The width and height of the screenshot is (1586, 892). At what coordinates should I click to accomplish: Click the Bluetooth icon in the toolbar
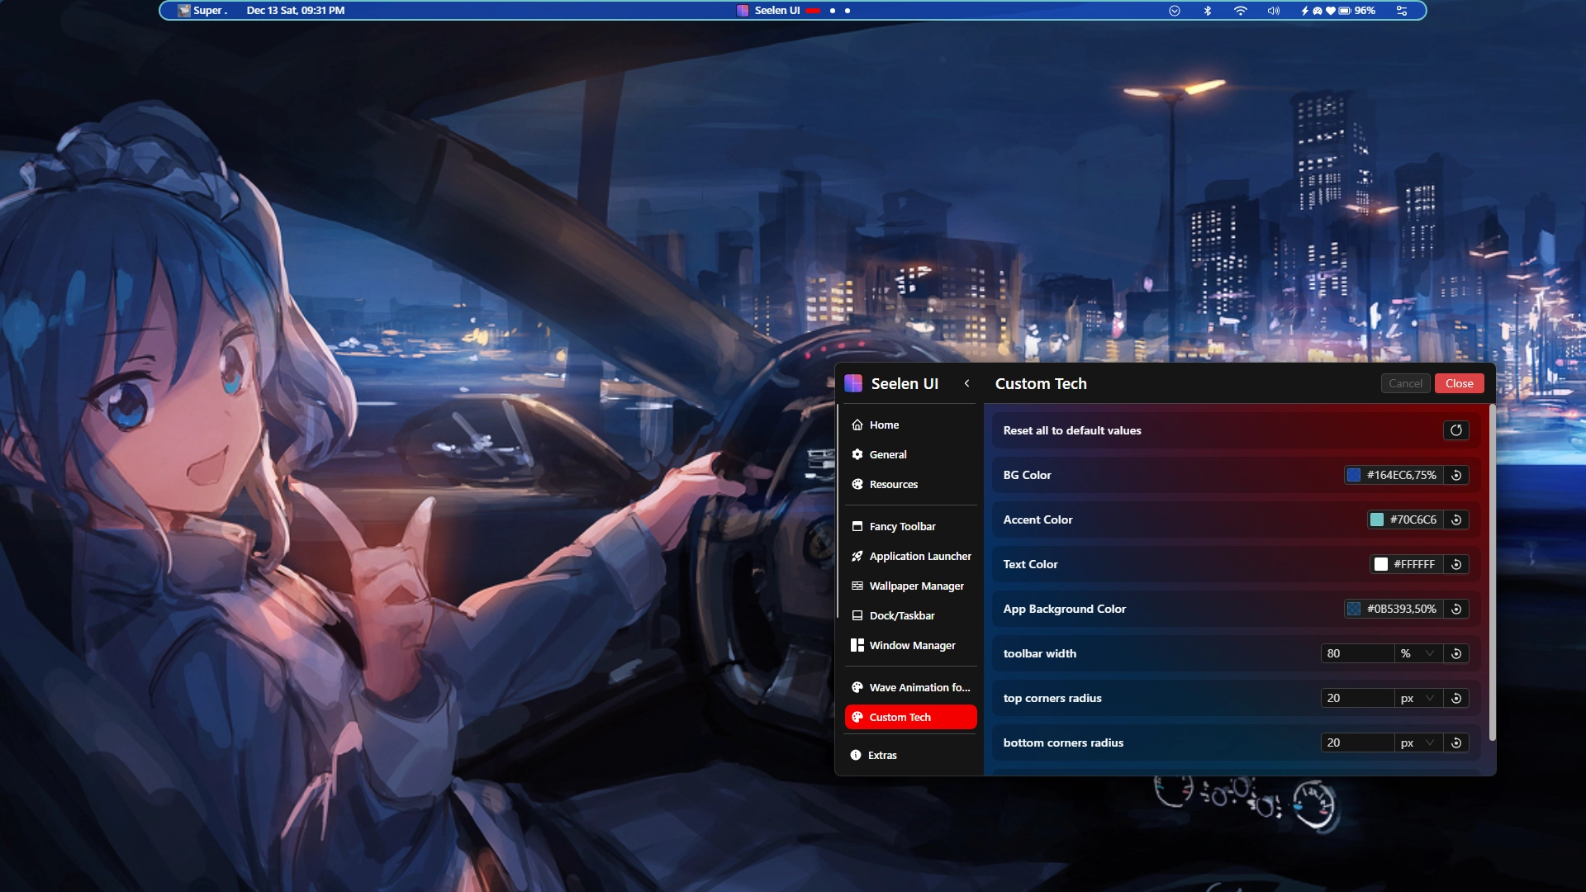(1208, 11)
